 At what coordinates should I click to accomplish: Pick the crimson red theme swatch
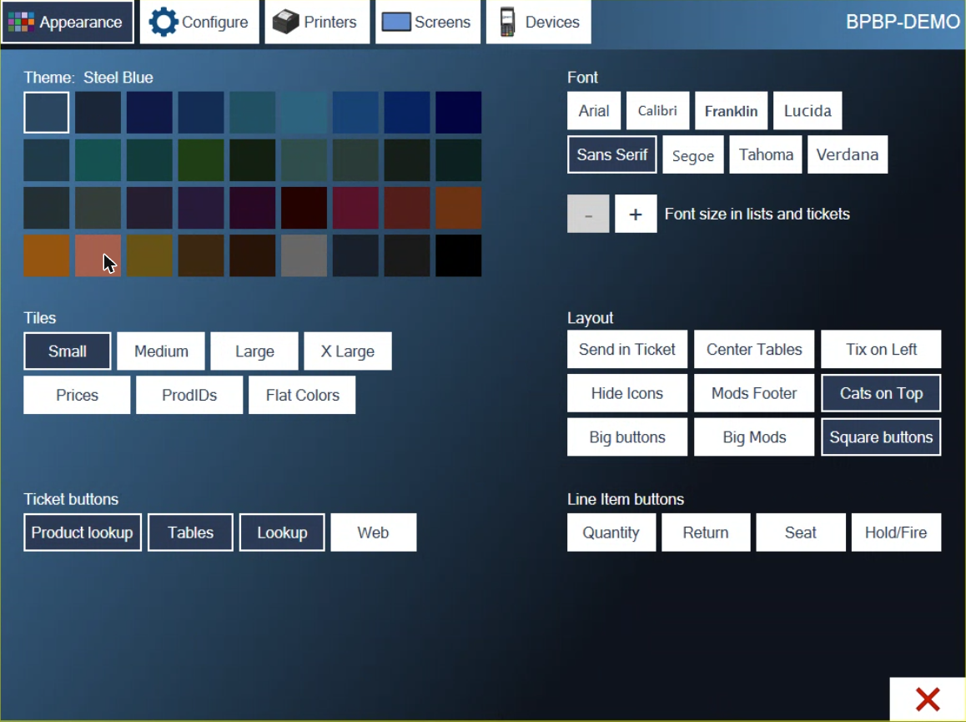click(355, 208)
